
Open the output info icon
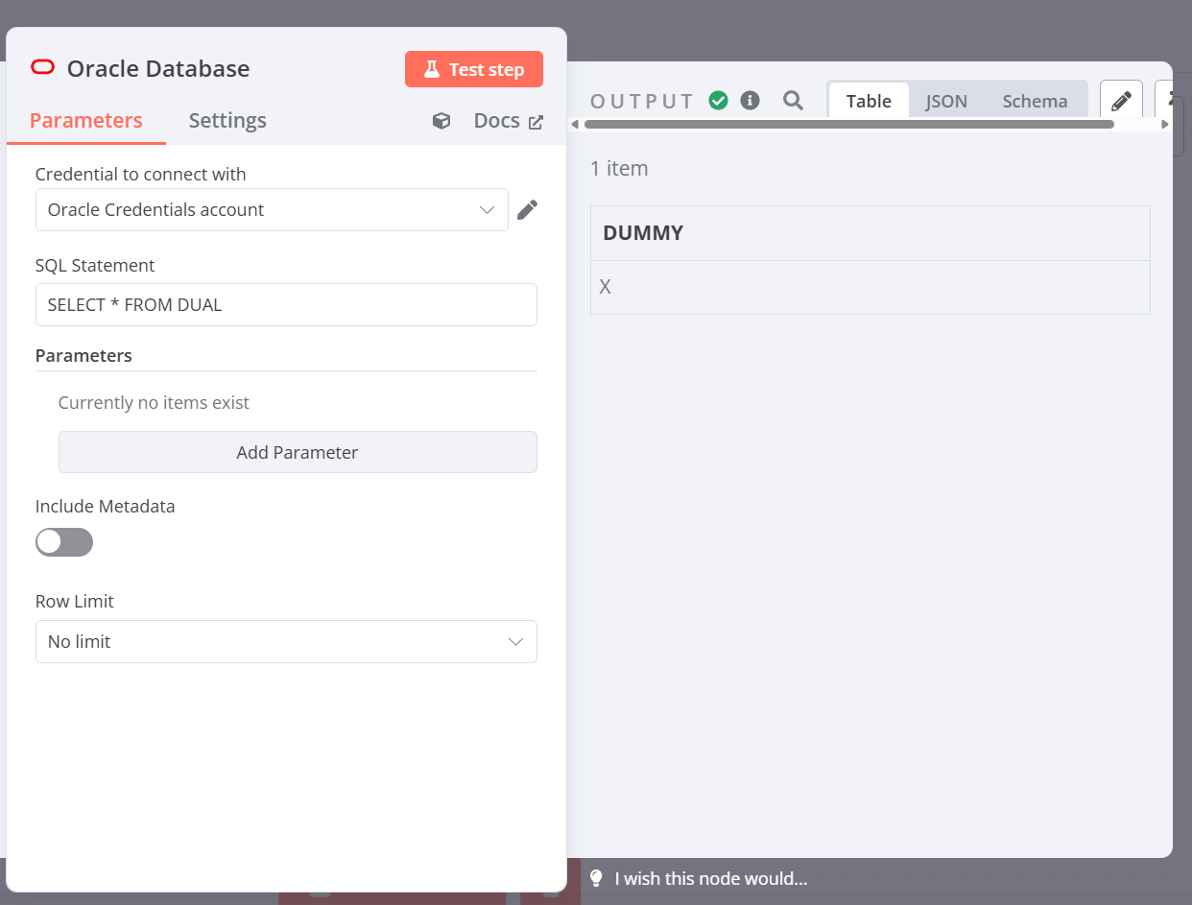(751, 100)
